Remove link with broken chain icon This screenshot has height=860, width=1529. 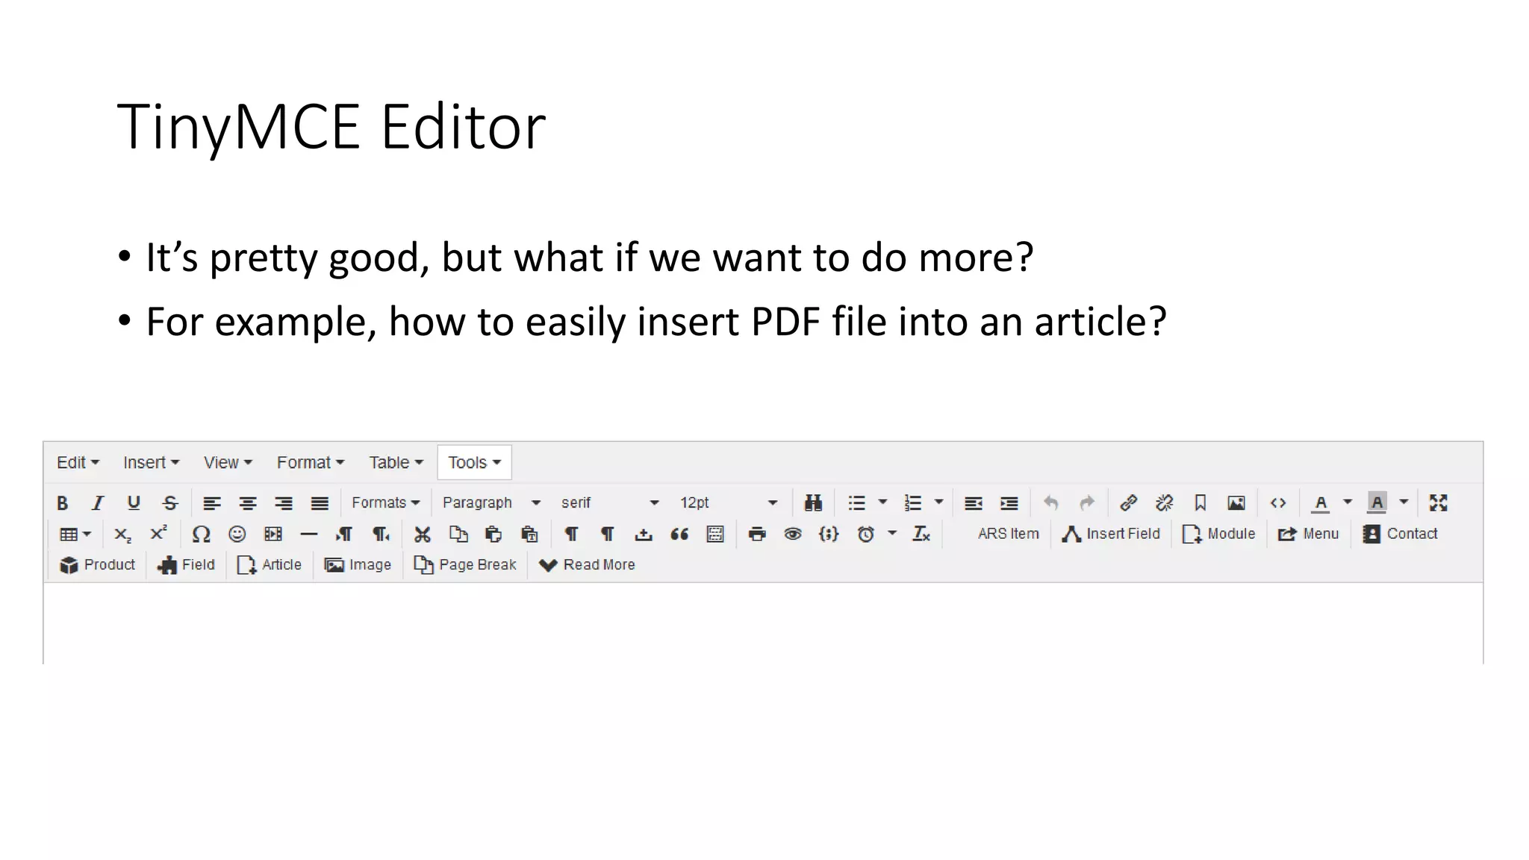(1164, 503)
